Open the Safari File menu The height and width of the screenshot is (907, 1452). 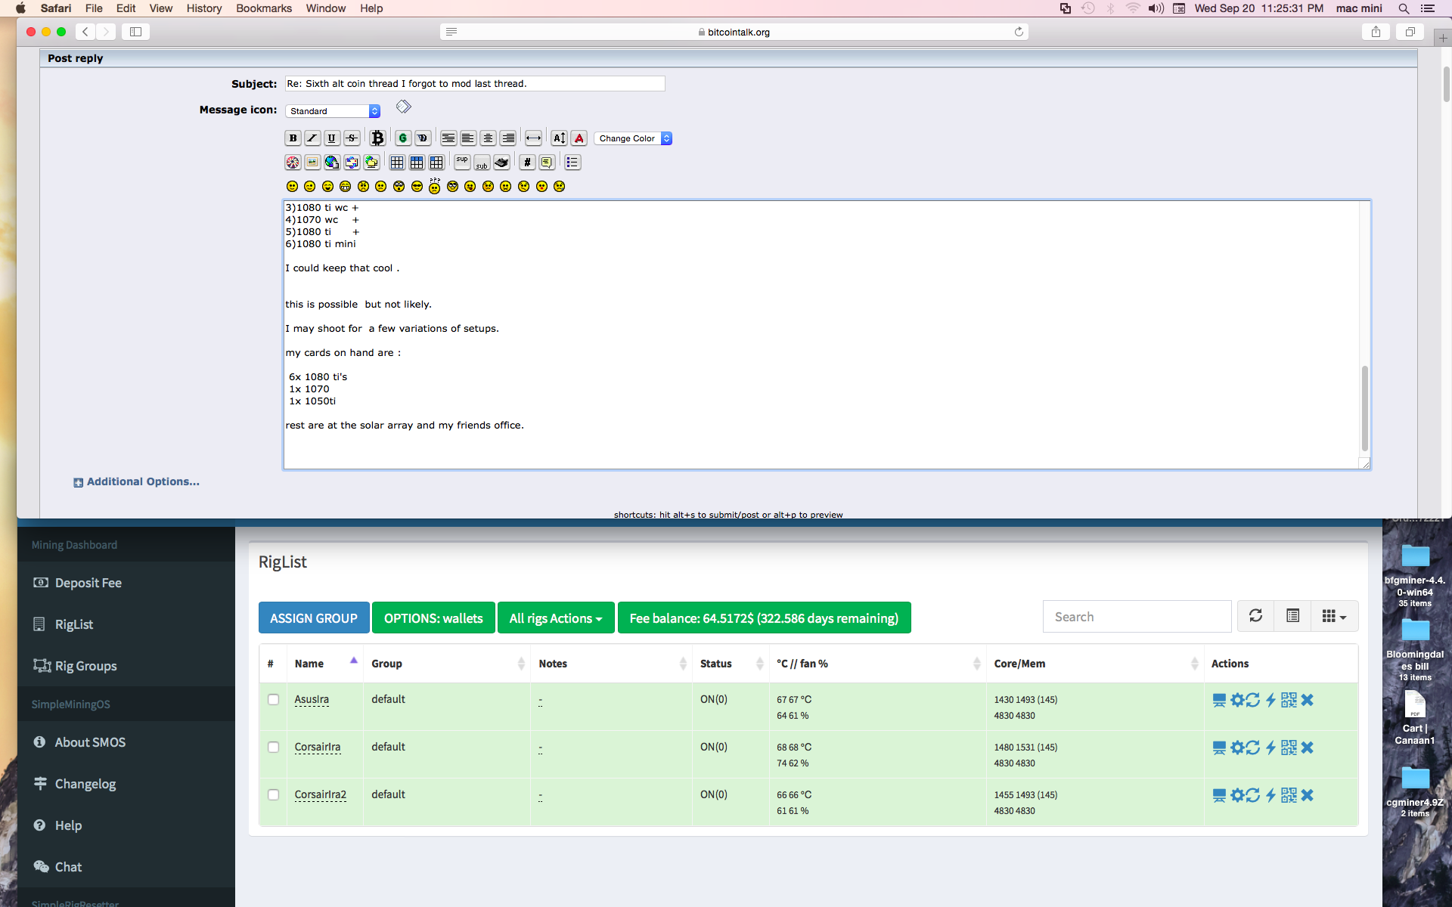[x=94, y=8]
